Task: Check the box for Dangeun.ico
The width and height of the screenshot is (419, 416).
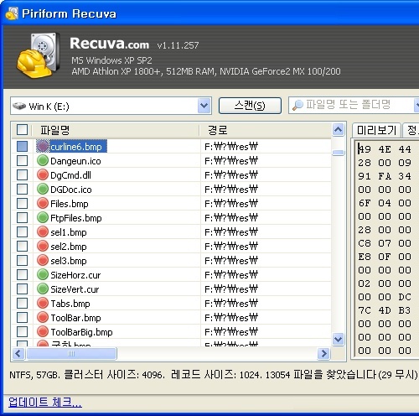Action: [x=22, y=161]
